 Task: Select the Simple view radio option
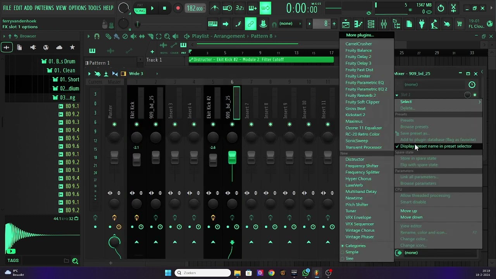click(352, 252)
